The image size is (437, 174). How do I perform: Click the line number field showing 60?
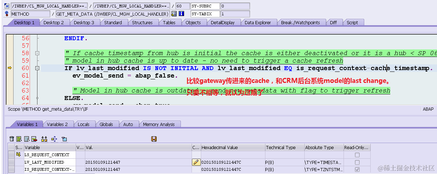(183, 6)
